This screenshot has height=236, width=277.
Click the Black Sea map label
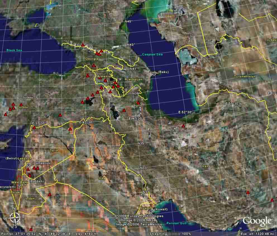click(14, 50)
